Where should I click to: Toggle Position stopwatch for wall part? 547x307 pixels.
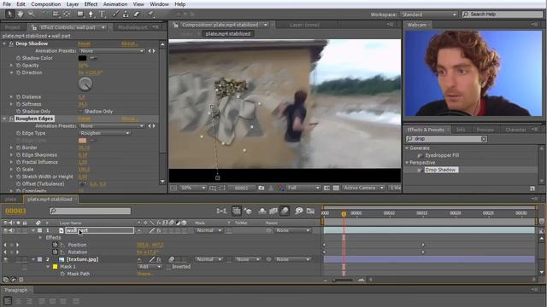coord(55,245)
